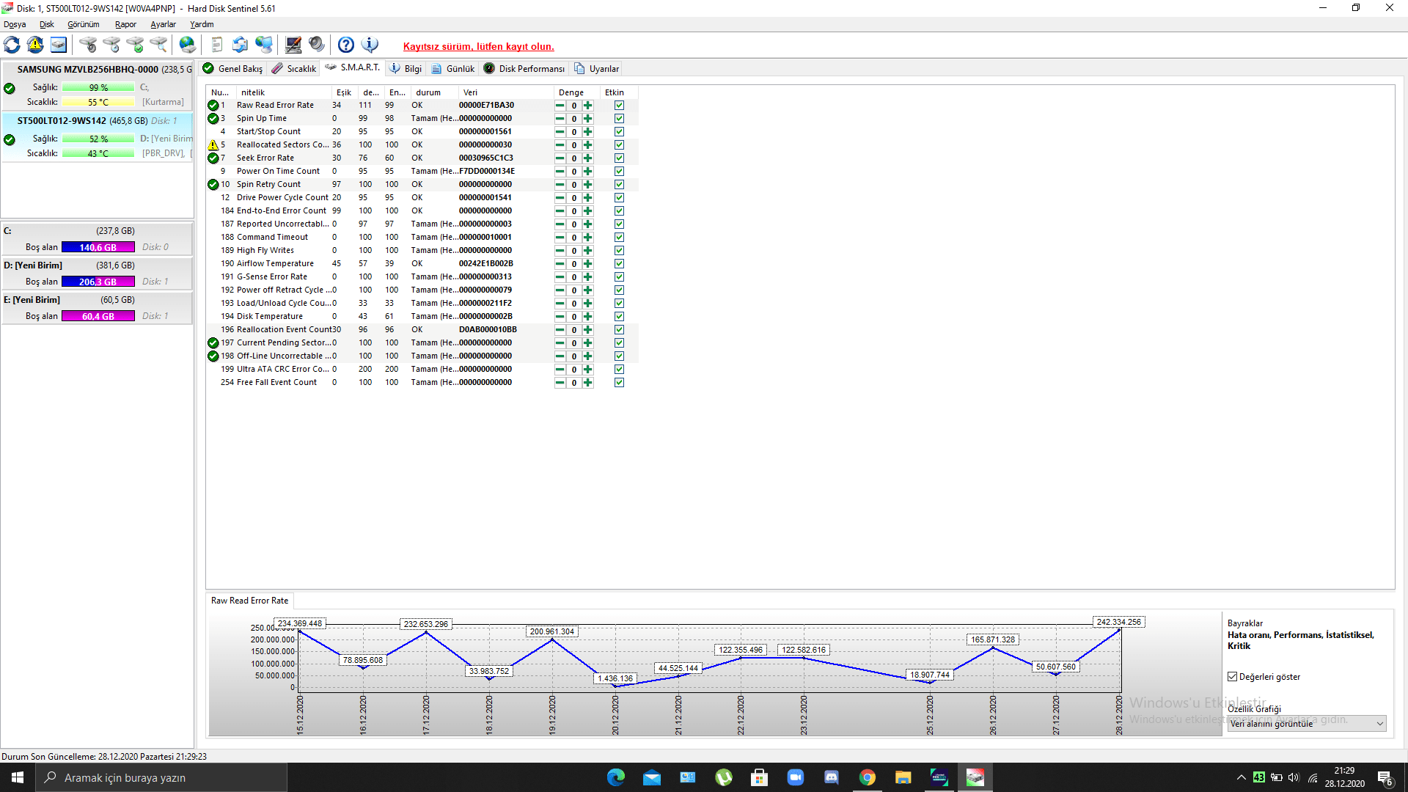1408x792 pixels.
Task: Click the info bubble toolbar icon
Action: pyautogui.click(x=370, y=45)
